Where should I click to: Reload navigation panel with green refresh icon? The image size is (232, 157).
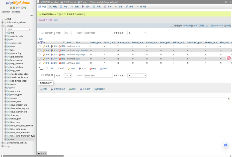point(25,8)
